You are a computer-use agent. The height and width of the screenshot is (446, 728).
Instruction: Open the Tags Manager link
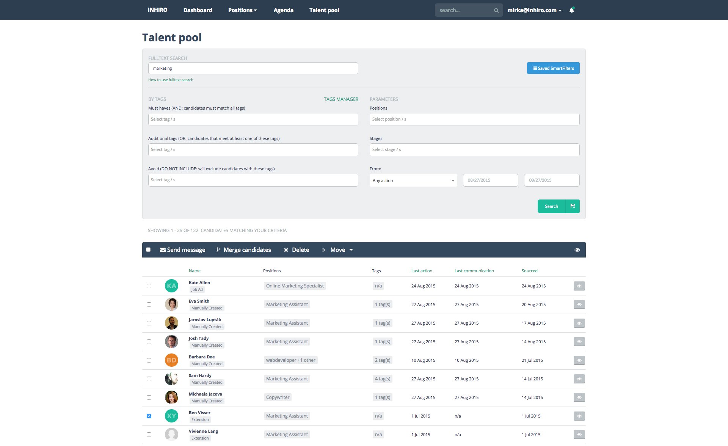pyautogui.click(x=341, y=99)
